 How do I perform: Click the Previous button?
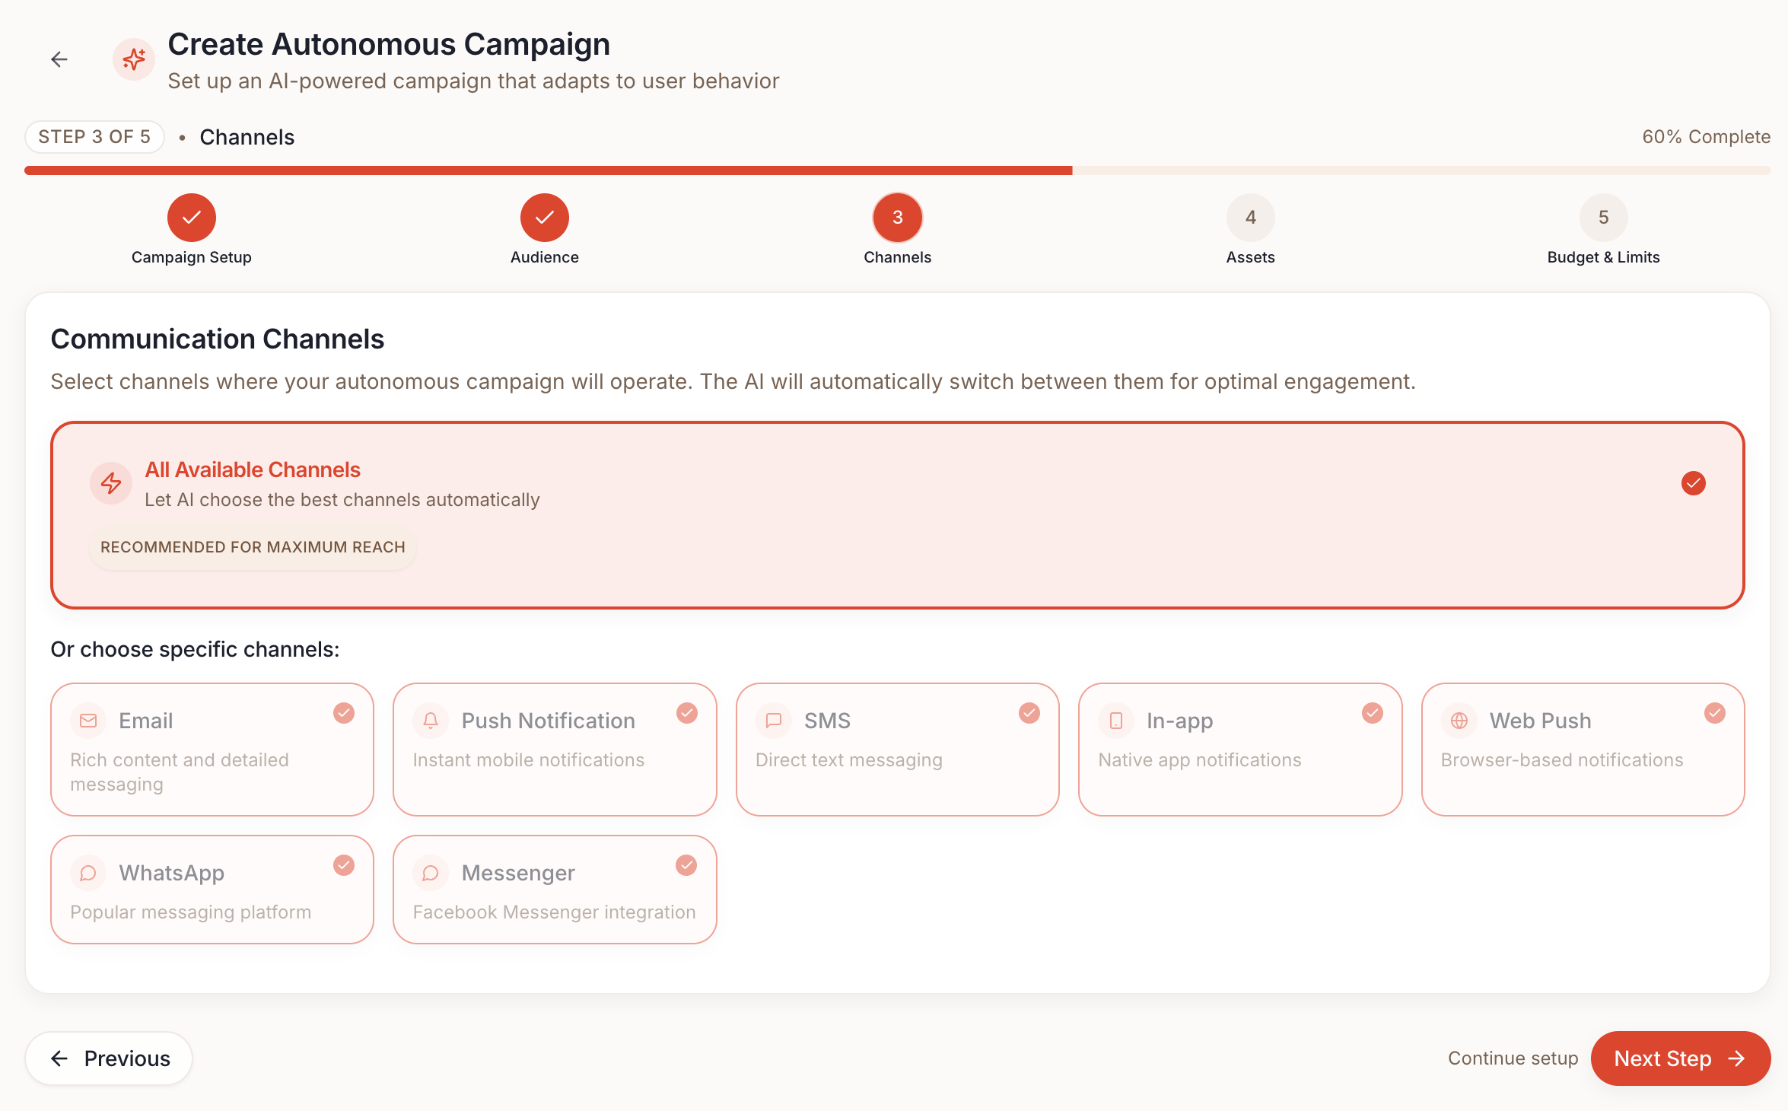110,1058
